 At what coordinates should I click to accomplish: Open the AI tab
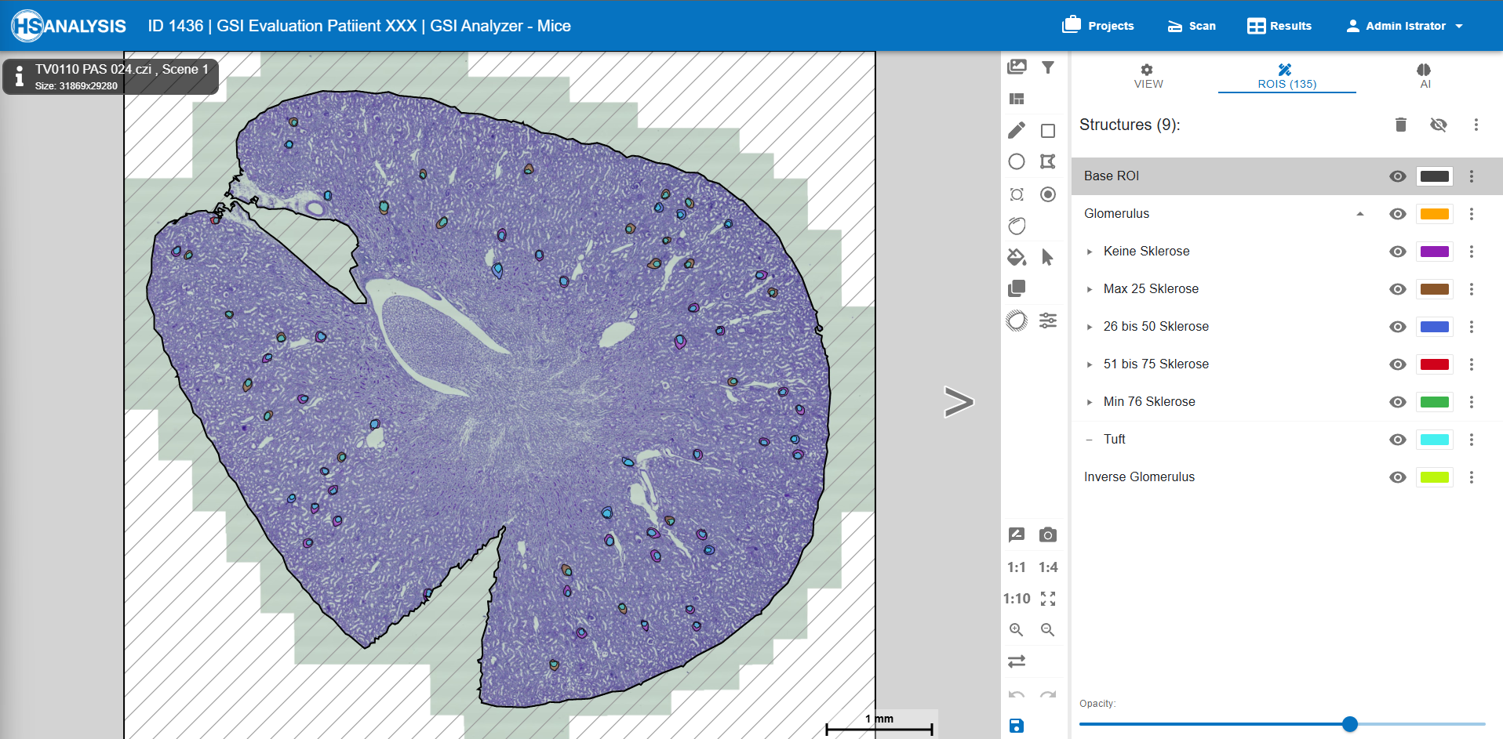pos(1425,76)
